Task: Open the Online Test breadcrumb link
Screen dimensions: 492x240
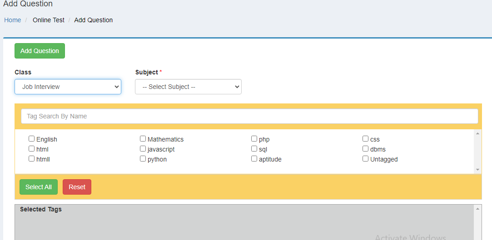Action: (49, 20)
